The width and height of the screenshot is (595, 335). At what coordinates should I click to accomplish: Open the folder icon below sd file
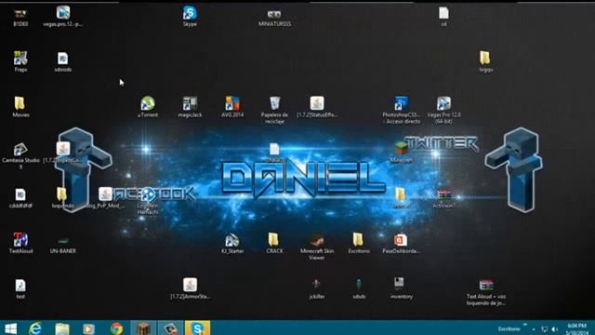point(484,58)
